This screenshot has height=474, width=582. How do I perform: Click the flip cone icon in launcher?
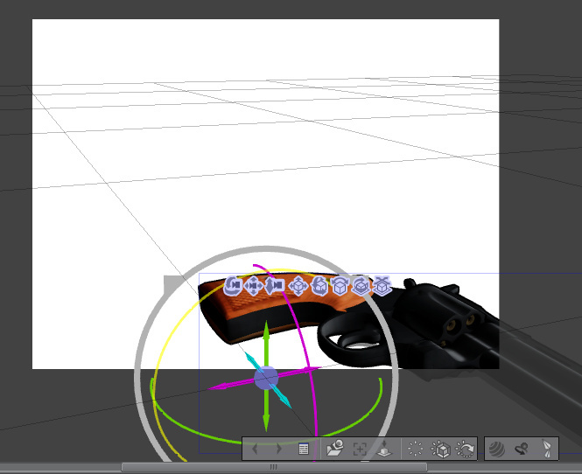tap(547, 449)
